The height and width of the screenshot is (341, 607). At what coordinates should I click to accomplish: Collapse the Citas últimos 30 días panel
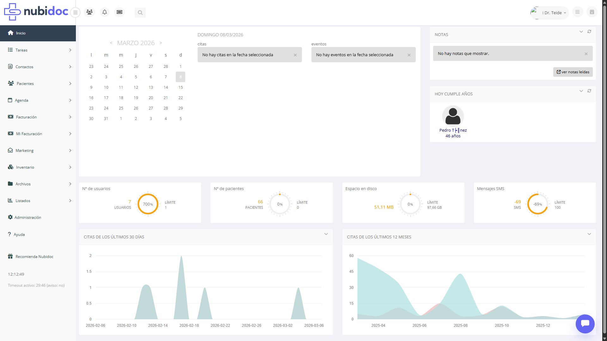coord(326,234)
